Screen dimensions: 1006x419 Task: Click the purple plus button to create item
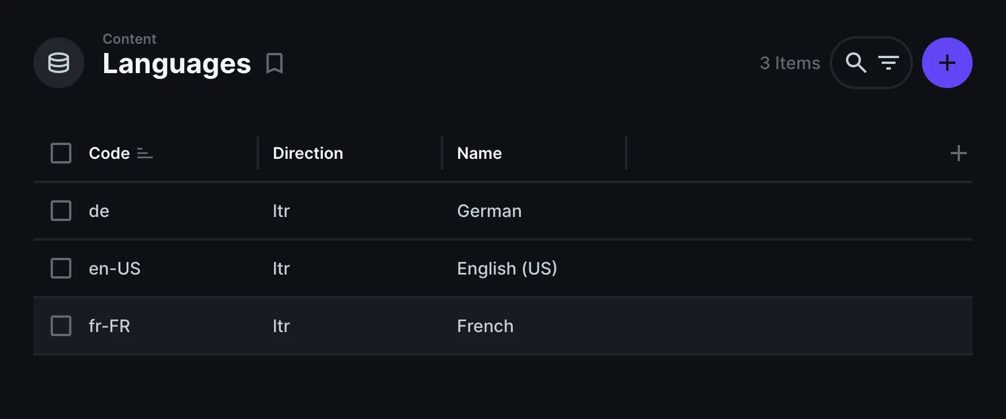pos(947,63)
